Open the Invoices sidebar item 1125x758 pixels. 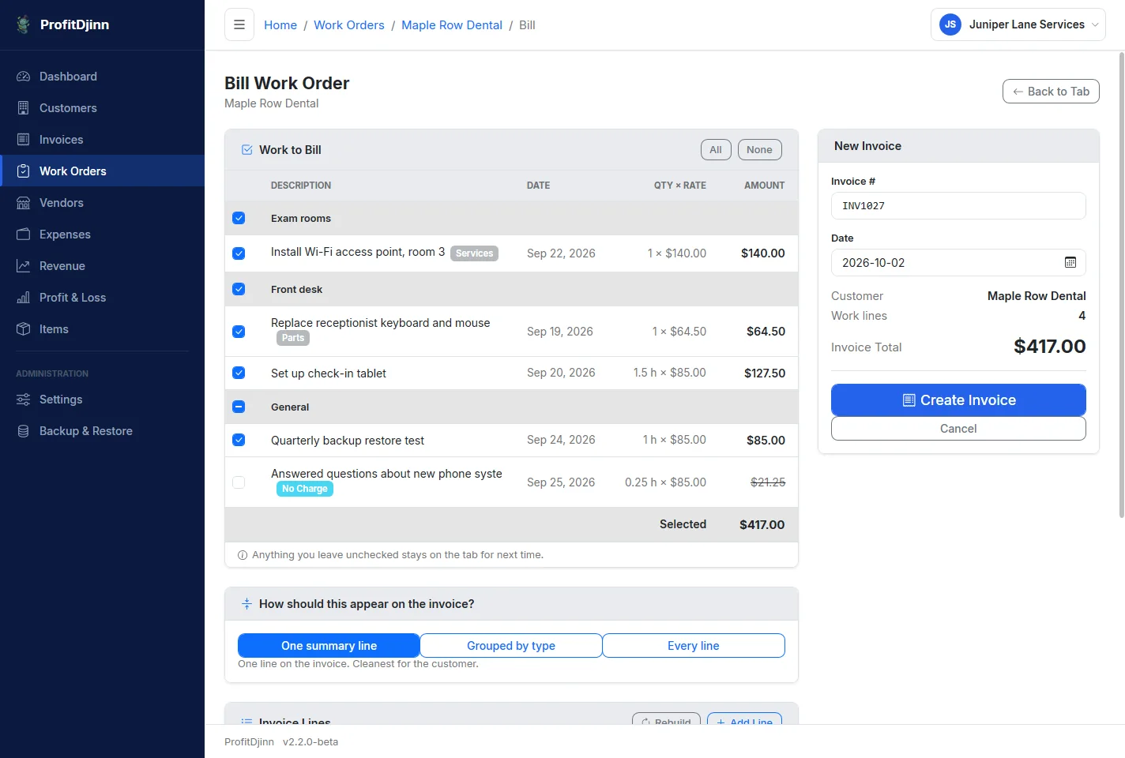pyautogui.click(x=102, y=140)
